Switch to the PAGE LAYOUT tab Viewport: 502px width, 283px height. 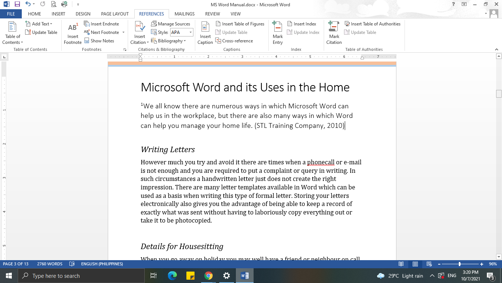point(115,14)
